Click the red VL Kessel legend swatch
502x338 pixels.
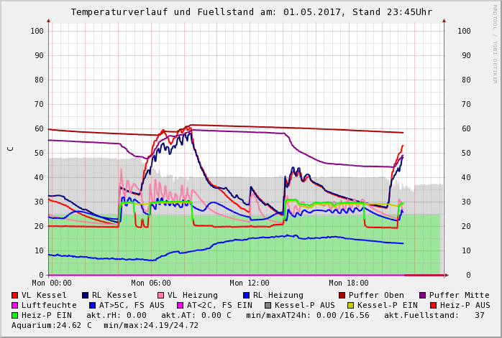coord(15,295)
